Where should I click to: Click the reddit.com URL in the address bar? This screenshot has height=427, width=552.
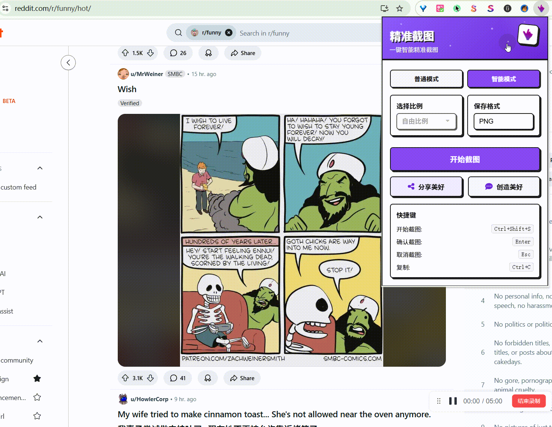53,8
